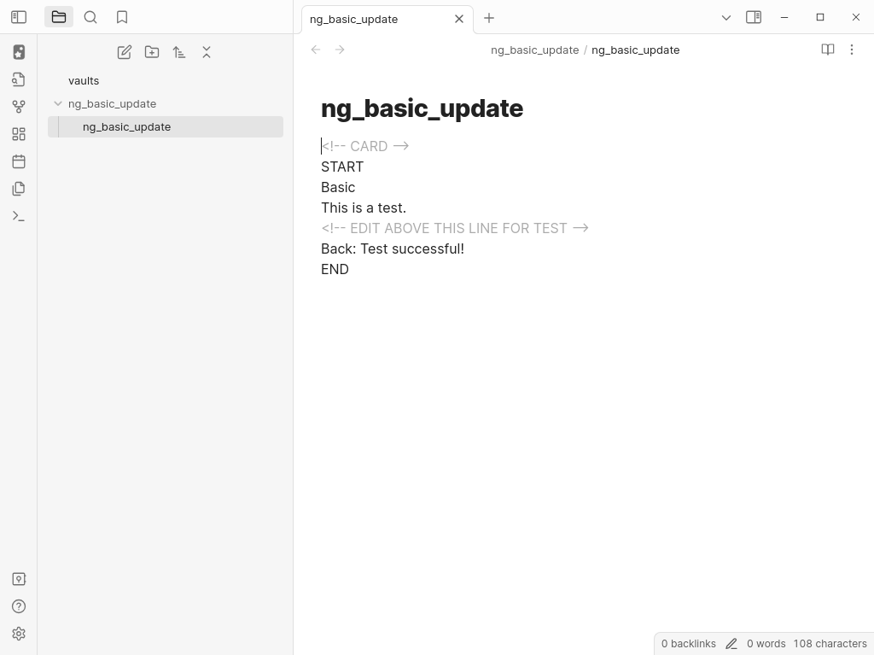Switch to the Bookmarks tab in sidebar

[x=122, y=17]
